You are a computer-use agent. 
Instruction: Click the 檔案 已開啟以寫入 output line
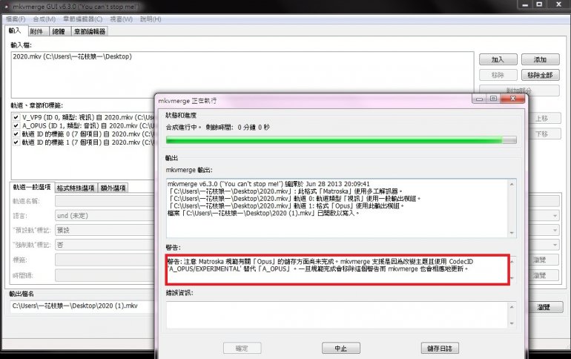(x=263, y=213)
